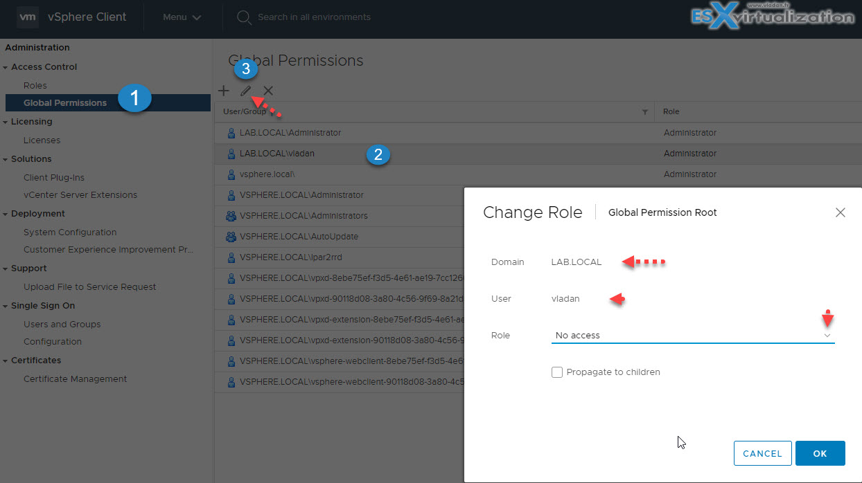Open SSO Configuration page

pyautogui.click(x=53, y=341)
